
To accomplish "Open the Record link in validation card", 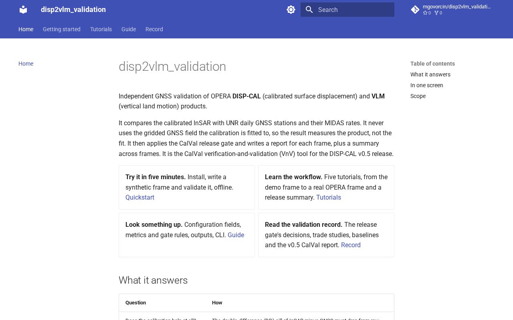I will 351,245.
